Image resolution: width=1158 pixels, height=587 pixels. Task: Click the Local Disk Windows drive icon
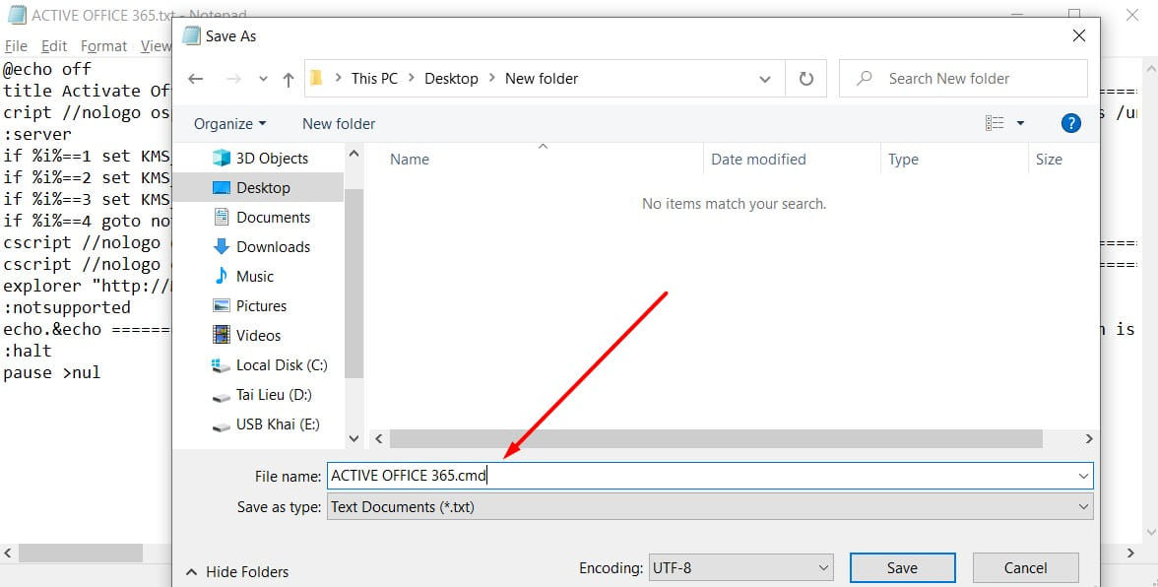pos(221,365)
